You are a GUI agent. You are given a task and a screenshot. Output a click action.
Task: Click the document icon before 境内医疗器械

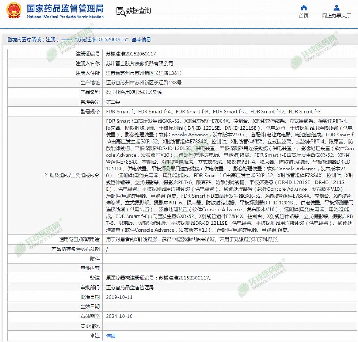[4, 40]
